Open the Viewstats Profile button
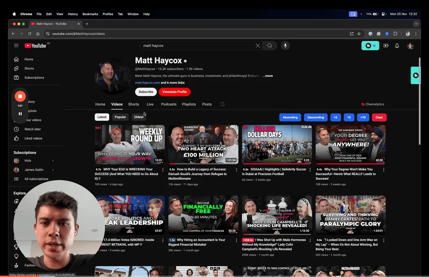The image size is (429, 277). click(x=174, y=92)
